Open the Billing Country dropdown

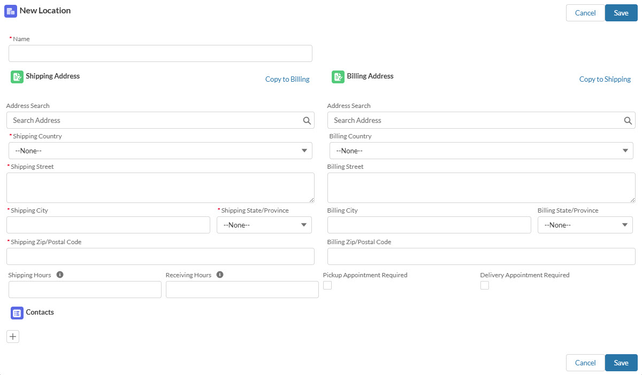[x=481, y=151]
